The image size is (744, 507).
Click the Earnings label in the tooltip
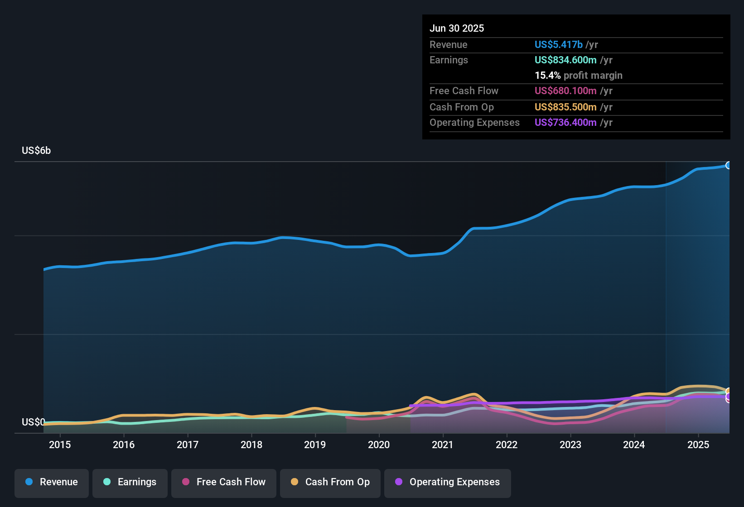[x=449, y=60]
